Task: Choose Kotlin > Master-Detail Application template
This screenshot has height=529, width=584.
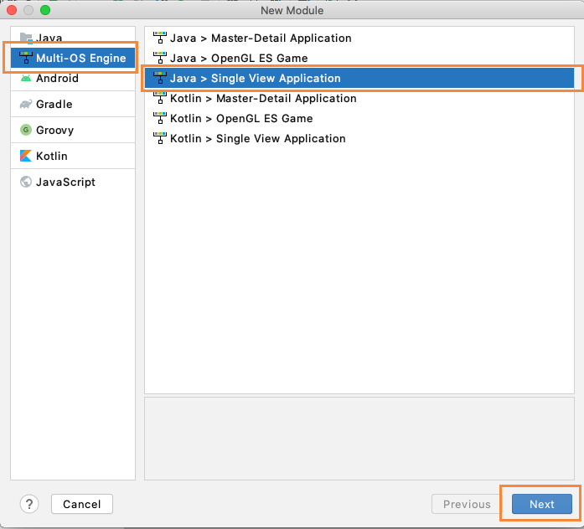Action: point(359,98)
